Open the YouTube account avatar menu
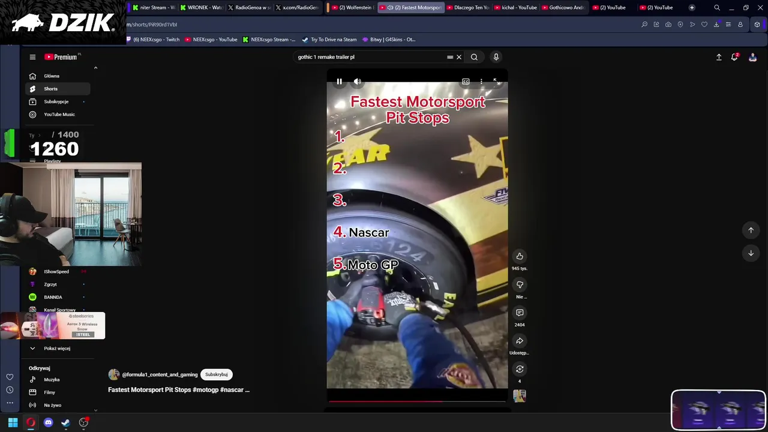This screenshot has width=768, height=432. pos(752,57)
